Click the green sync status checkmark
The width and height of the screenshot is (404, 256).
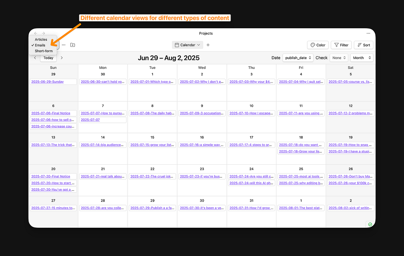pyautogui.click(x=370, y=224)
